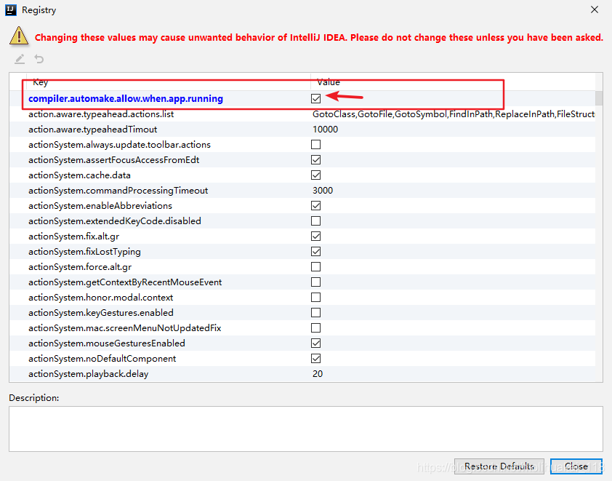Click the yellow warning triangle icon
Viewport: 612px width, 481px height.
click(19, 36)
